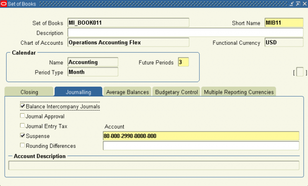Enable the Journal Entry Tax checkbox
This screenshot has width=308, height=186.
click(22, 125)
